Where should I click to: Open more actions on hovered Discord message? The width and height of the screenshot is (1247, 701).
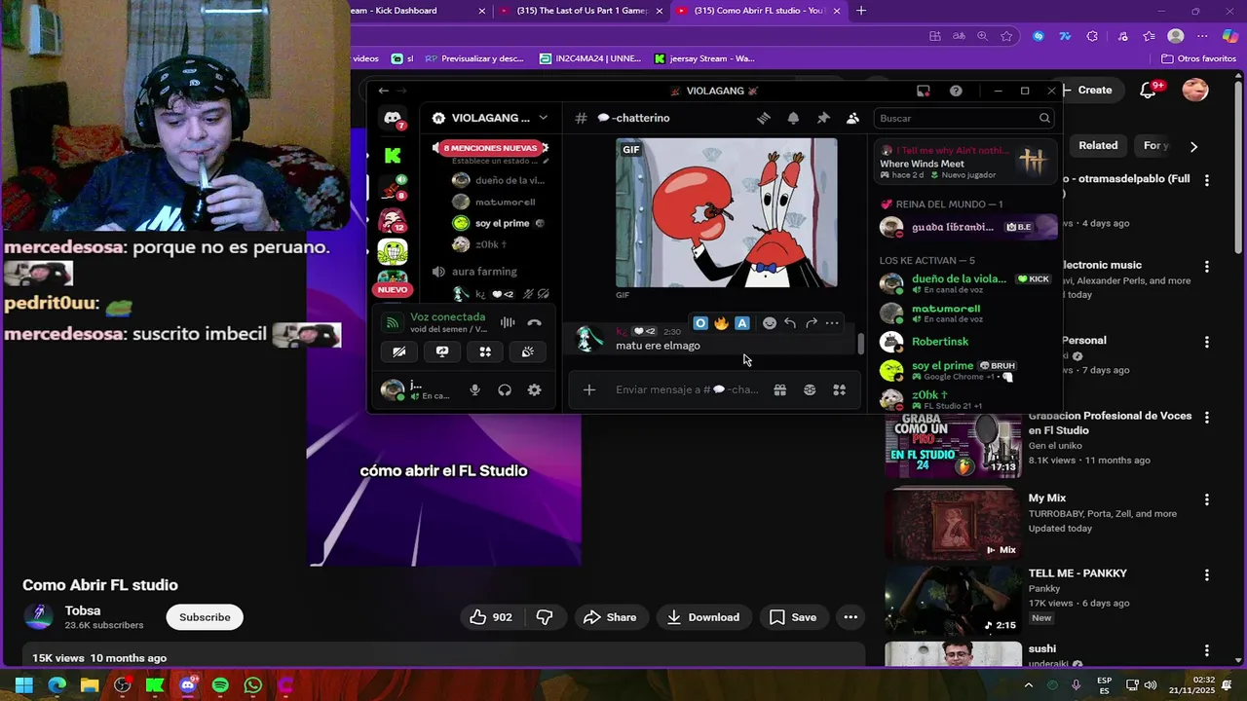point(831,323)
